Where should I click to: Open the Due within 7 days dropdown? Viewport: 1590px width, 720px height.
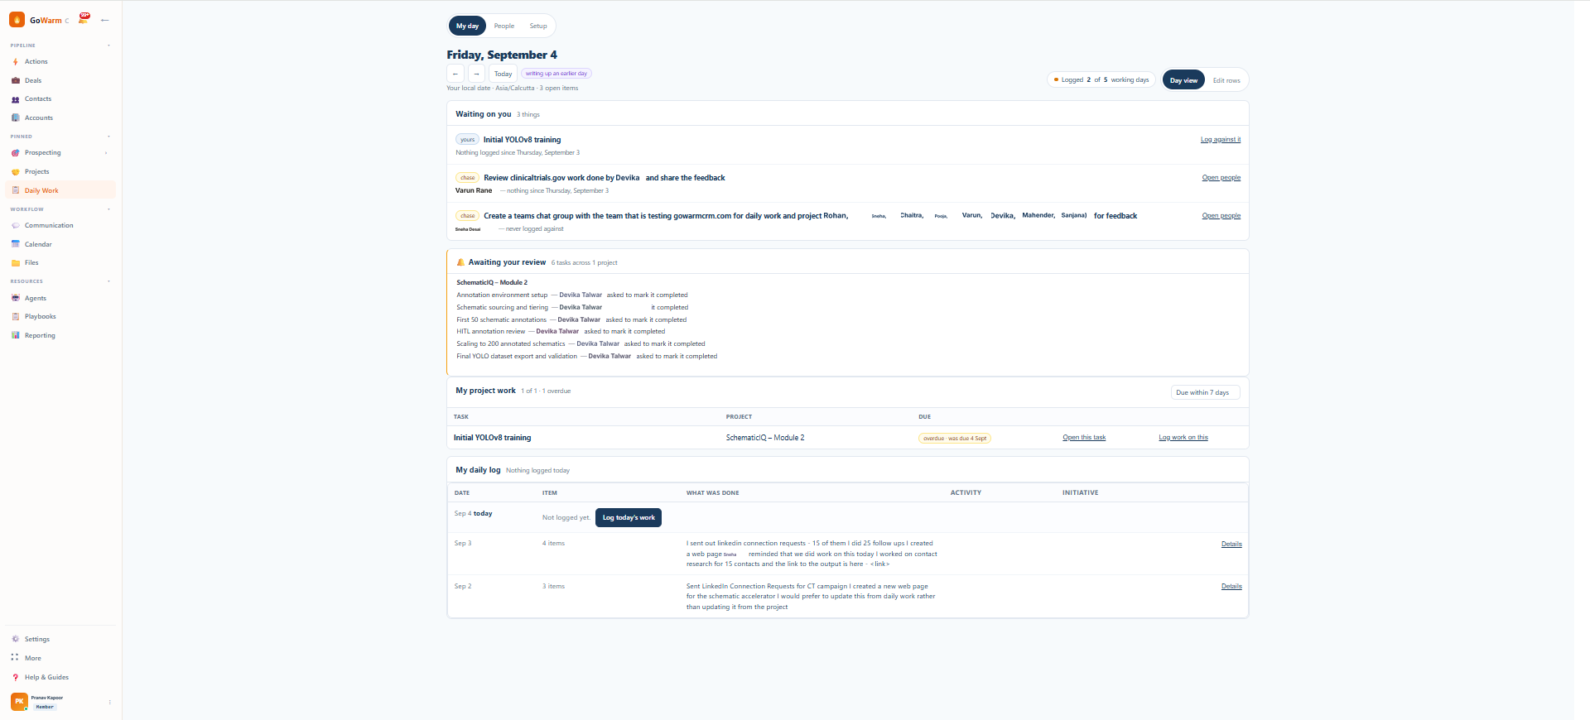tap(1205, 392)
